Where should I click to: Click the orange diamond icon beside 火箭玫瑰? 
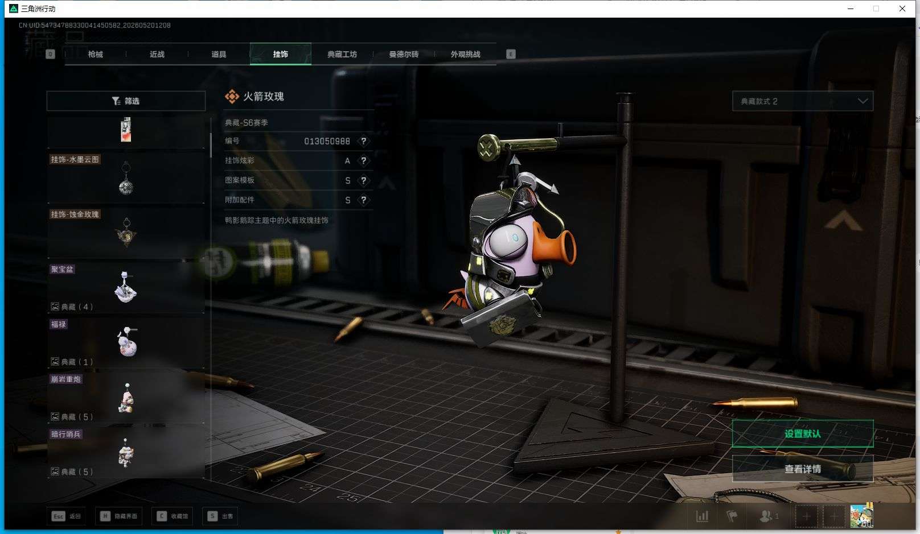tap(232, 97)
